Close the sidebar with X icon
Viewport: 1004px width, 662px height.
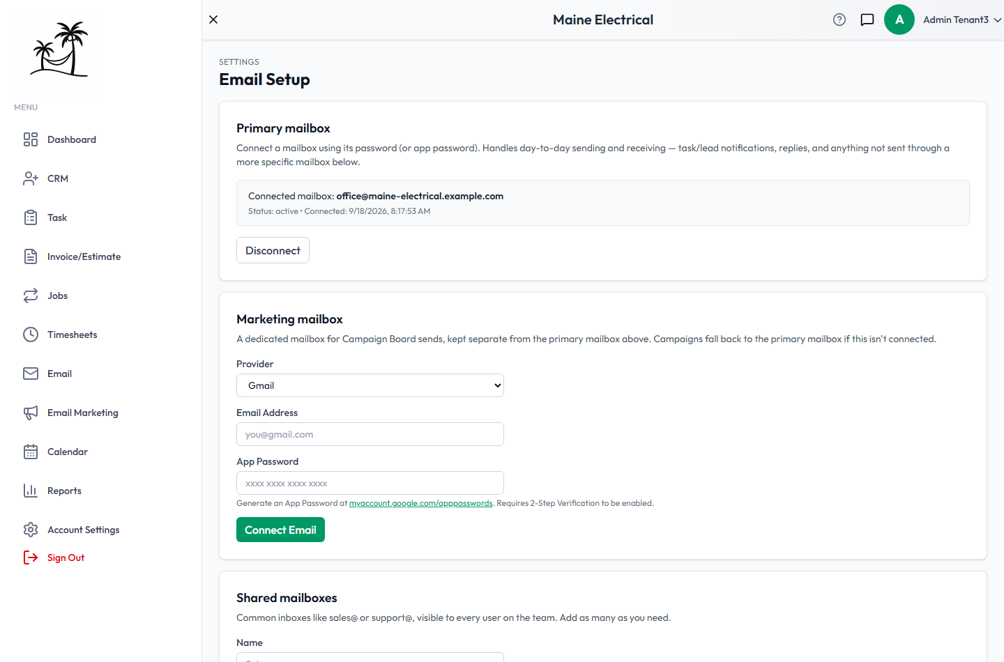pos(213,20)
